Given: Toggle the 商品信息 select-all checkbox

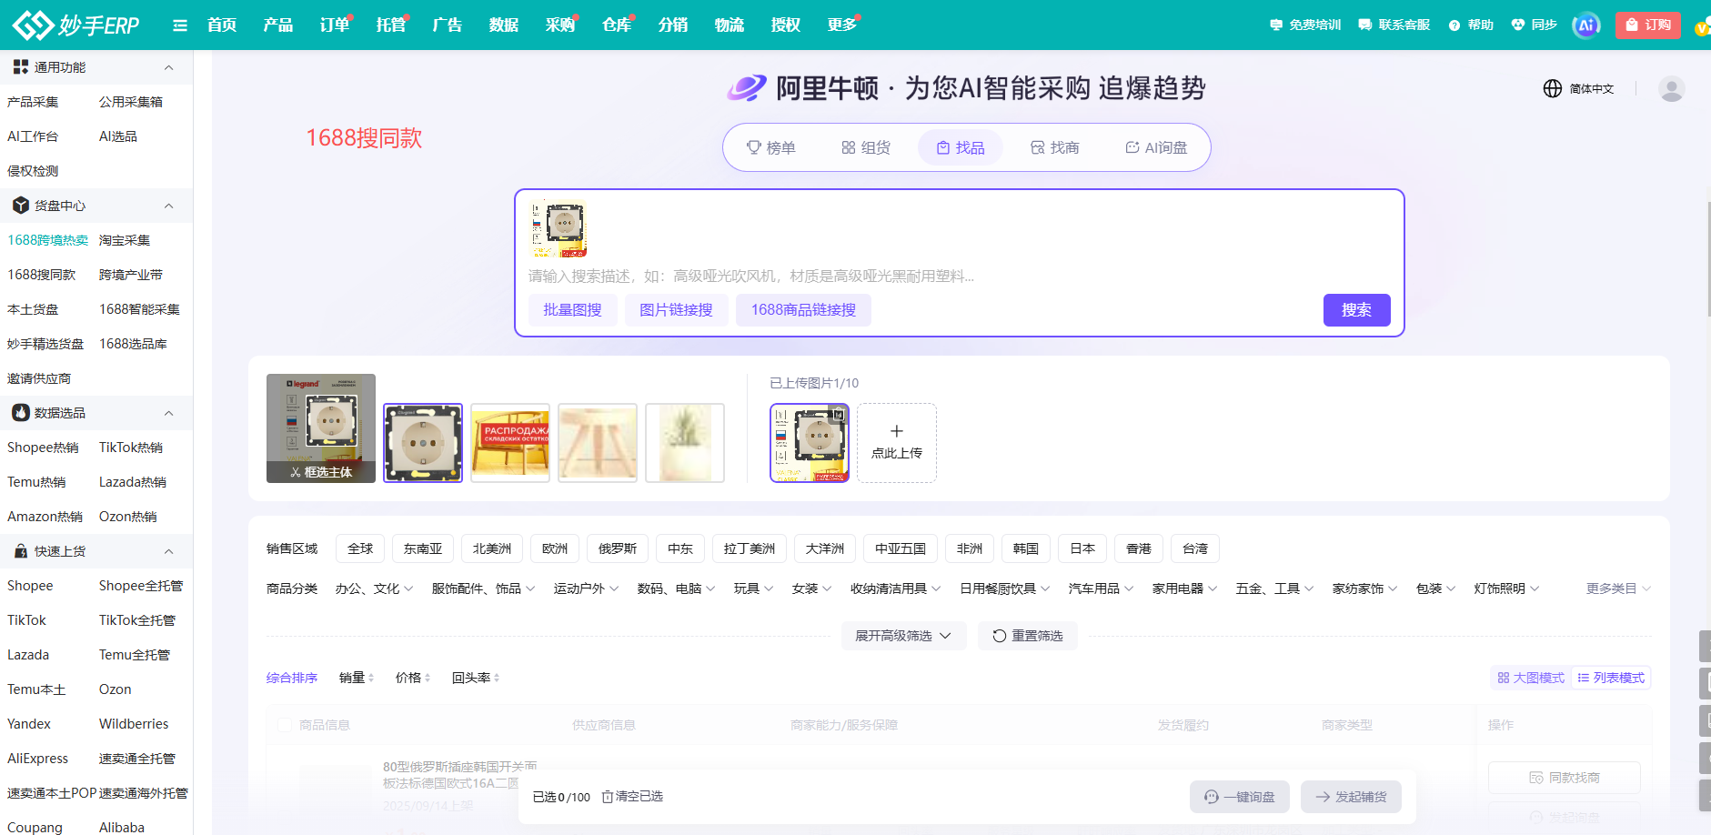Looking at the screenshot, I should click(285, 725).
